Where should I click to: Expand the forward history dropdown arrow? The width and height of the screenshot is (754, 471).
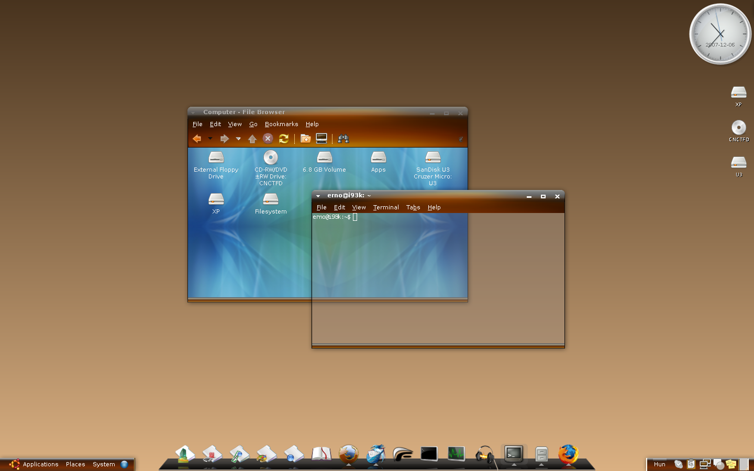(238, 139)
